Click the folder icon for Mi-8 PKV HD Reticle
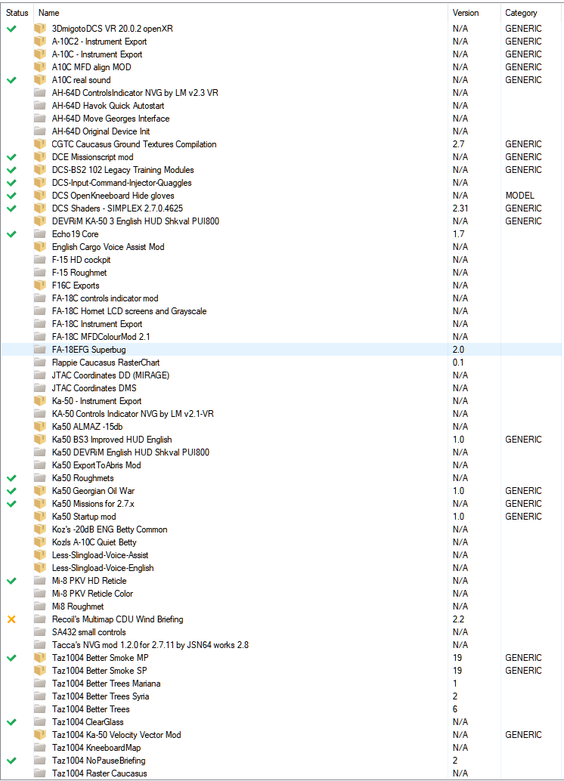Screen dimensions: 564x781 click(x=40, y=581)
